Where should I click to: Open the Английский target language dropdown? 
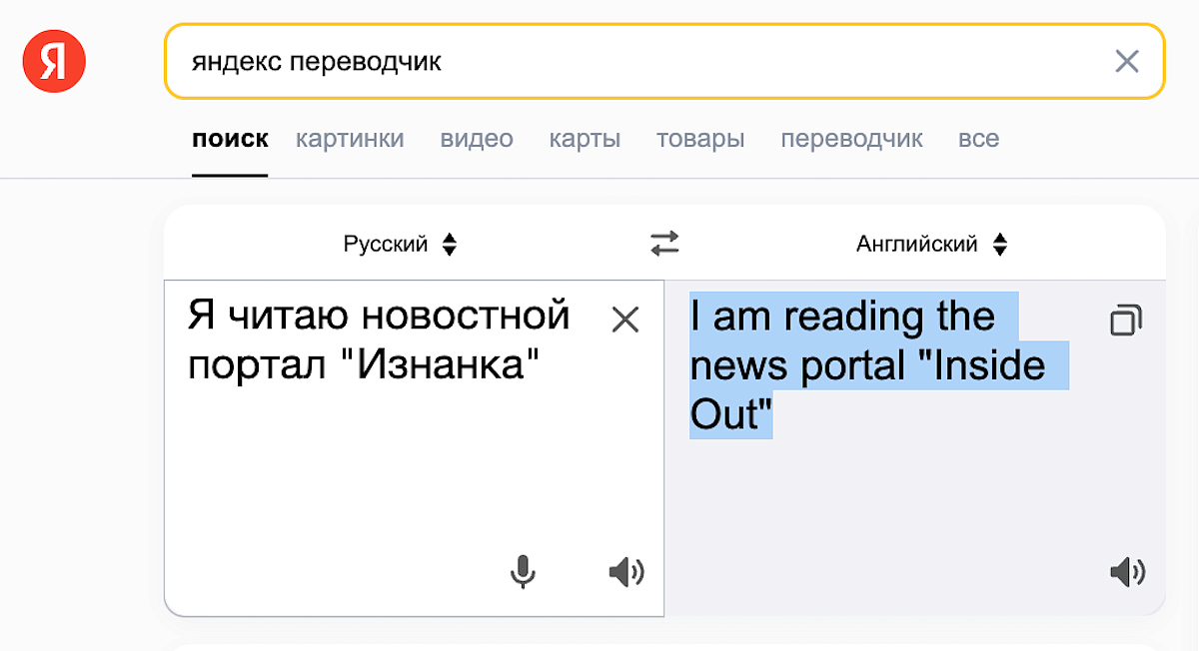931,244
